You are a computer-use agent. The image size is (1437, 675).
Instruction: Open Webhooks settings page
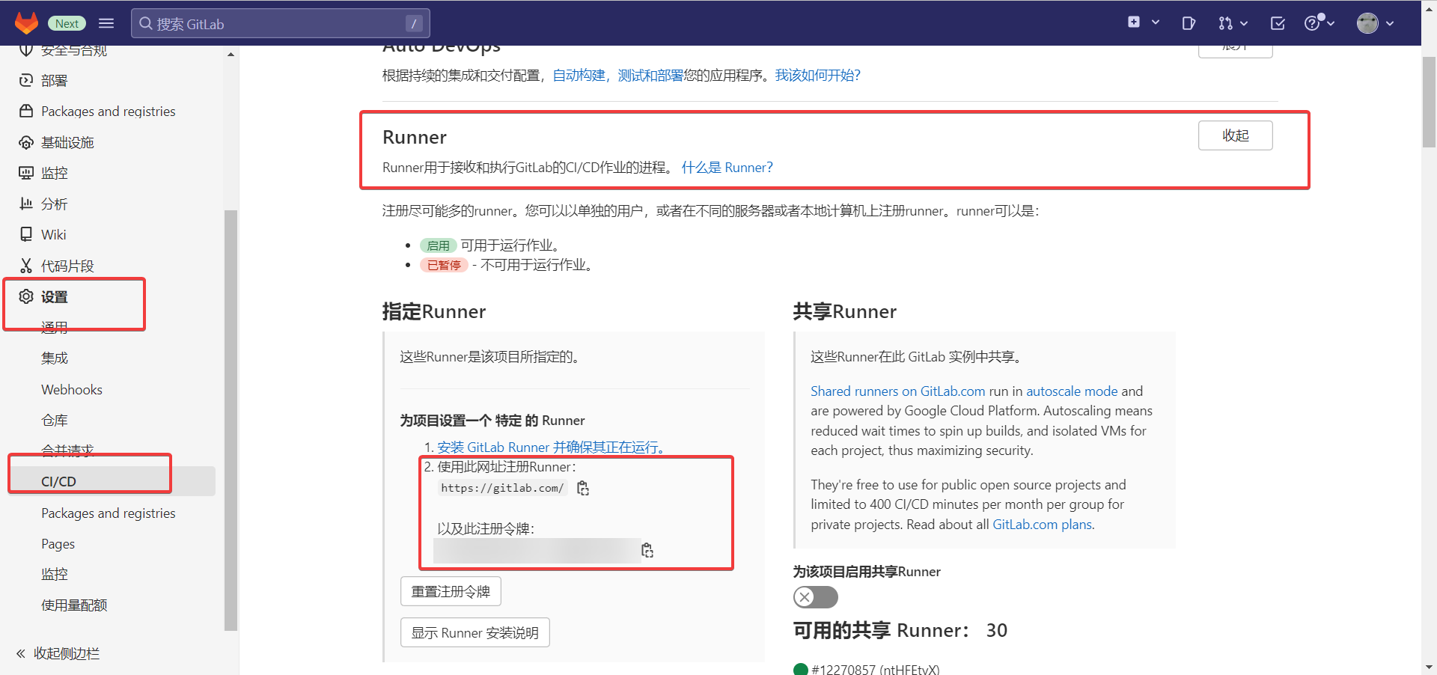tap(72, 390)
